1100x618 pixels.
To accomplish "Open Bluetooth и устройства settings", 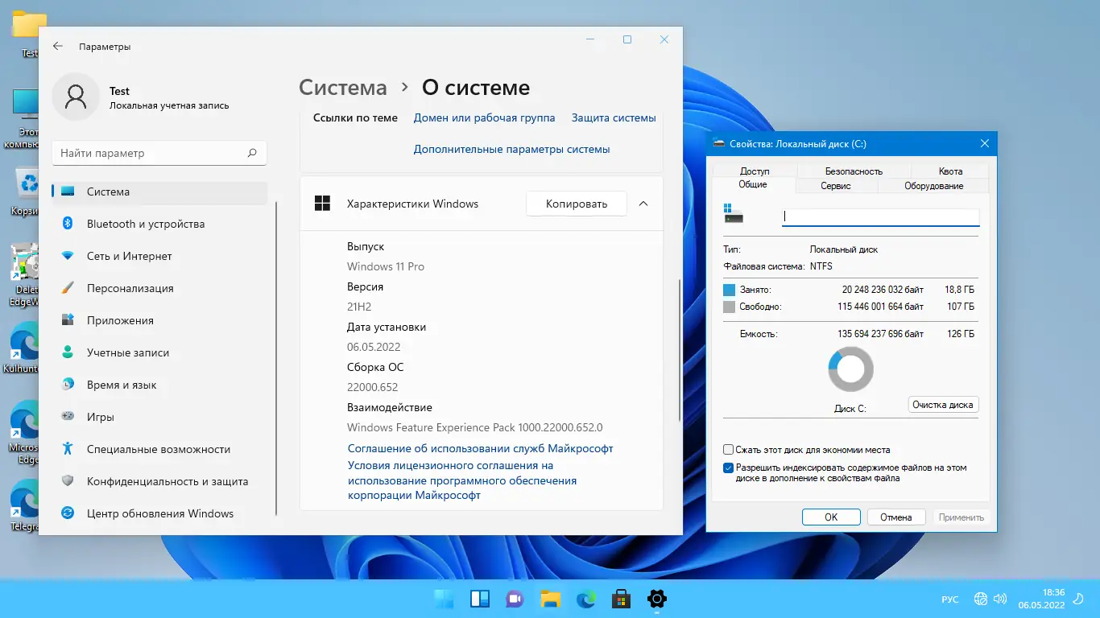I will pyautogui.click(x=159, y=224).
